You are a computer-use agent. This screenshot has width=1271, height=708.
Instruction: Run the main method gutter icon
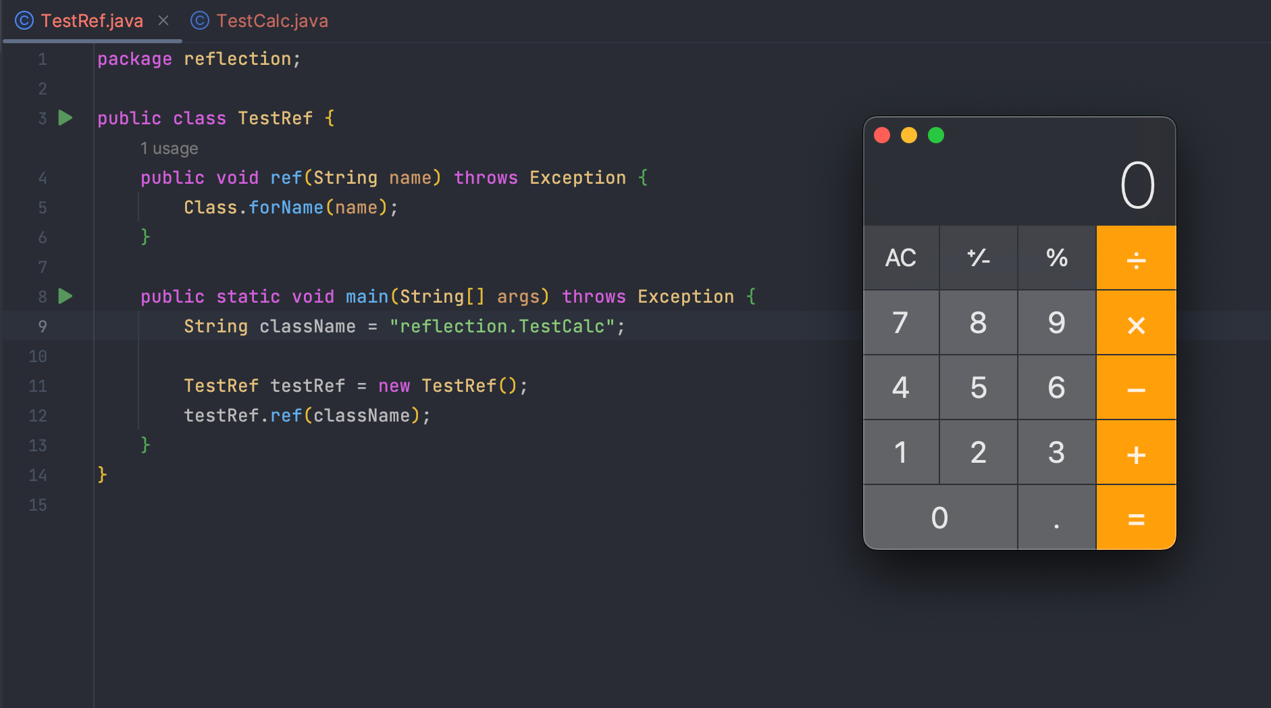pos(66,297)
